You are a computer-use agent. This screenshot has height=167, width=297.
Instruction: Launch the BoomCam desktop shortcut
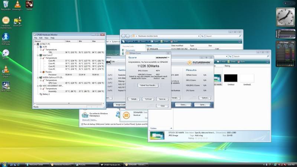point(17,22)
